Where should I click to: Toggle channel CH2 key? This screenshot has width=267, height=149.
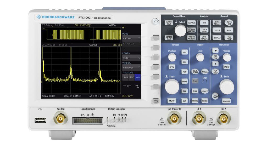tap(185, 62)
